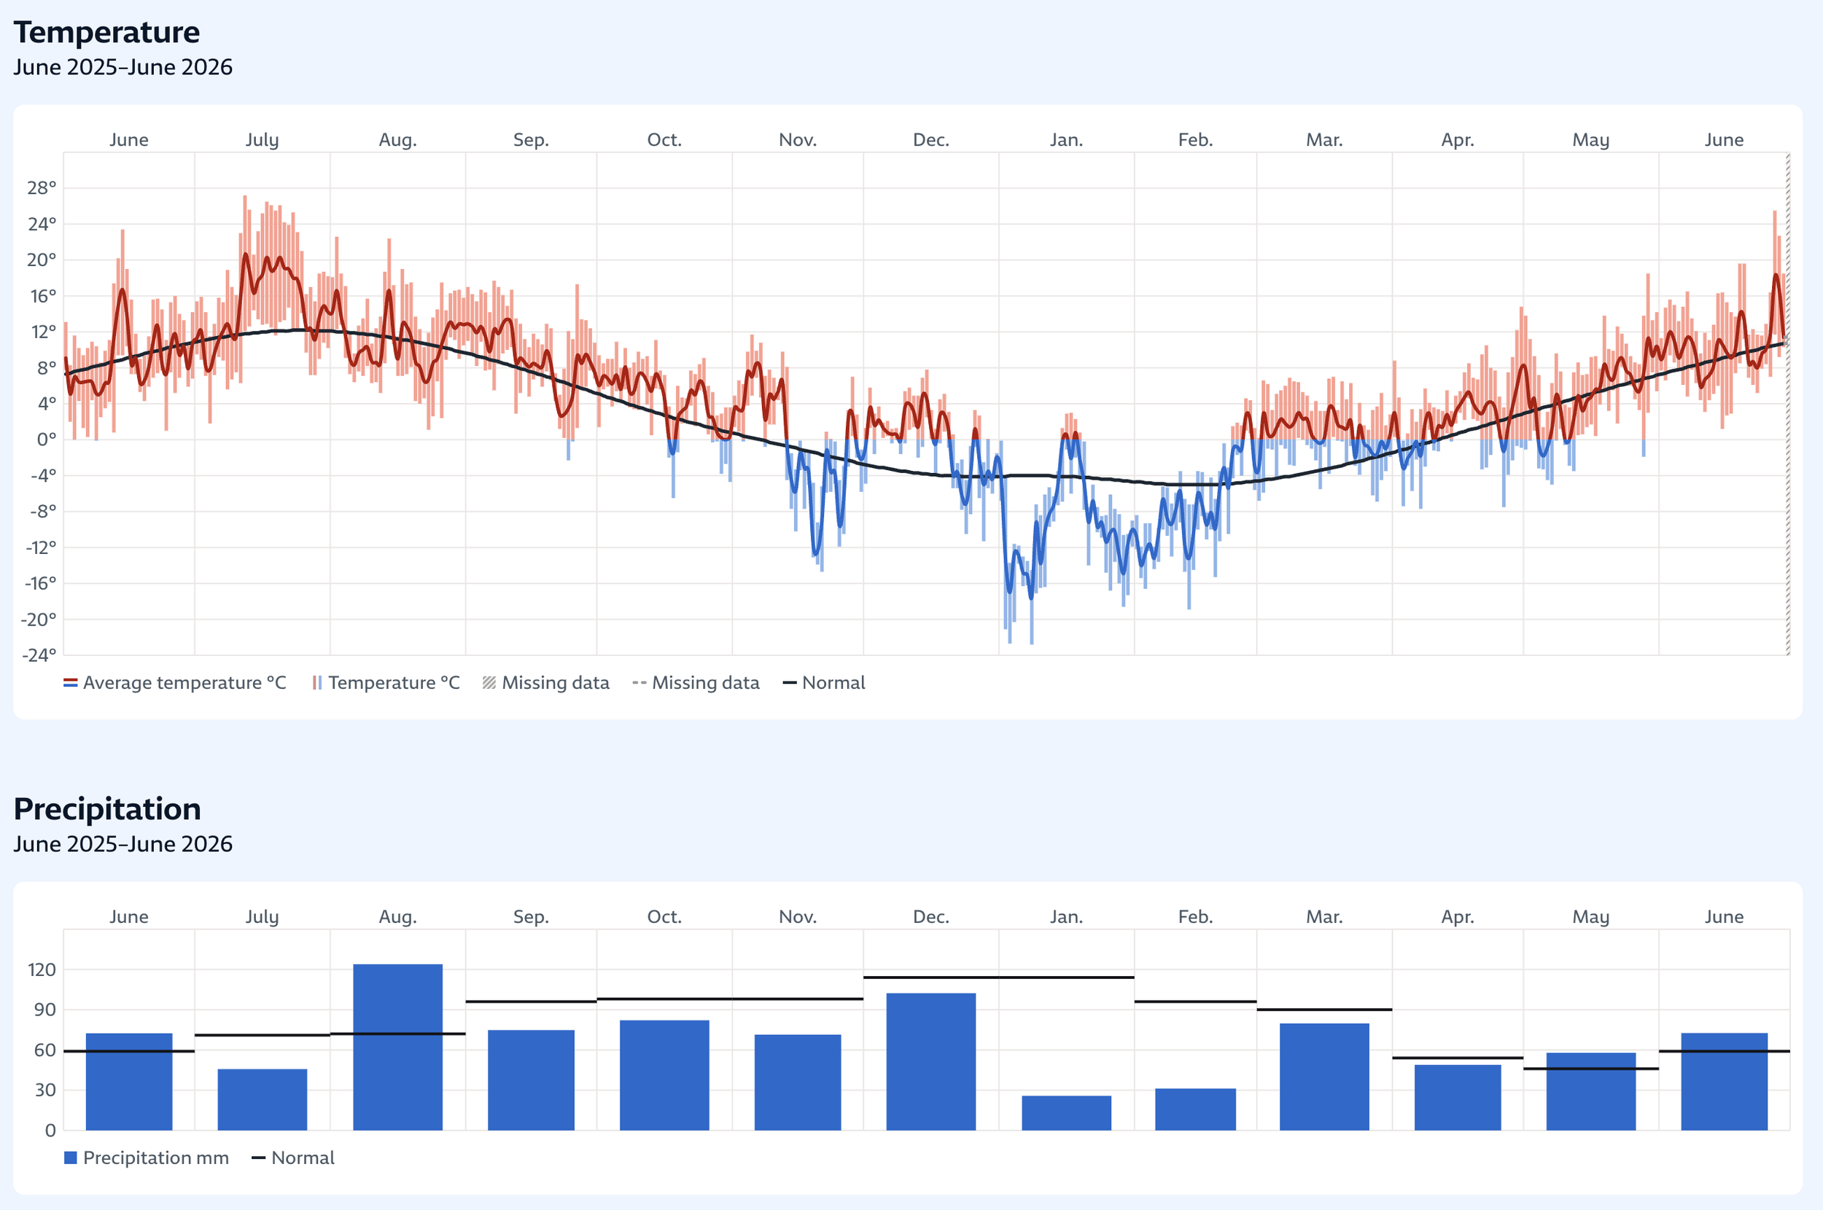This screenshot has width=1823, height=1210.
Task: Click the 120 precipitation axis label
Action: point(42,970)
